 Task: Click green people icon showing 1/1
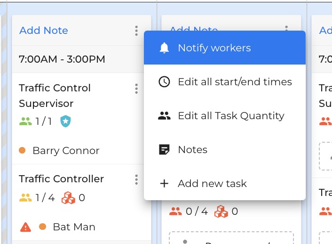(x=25, y=122)
